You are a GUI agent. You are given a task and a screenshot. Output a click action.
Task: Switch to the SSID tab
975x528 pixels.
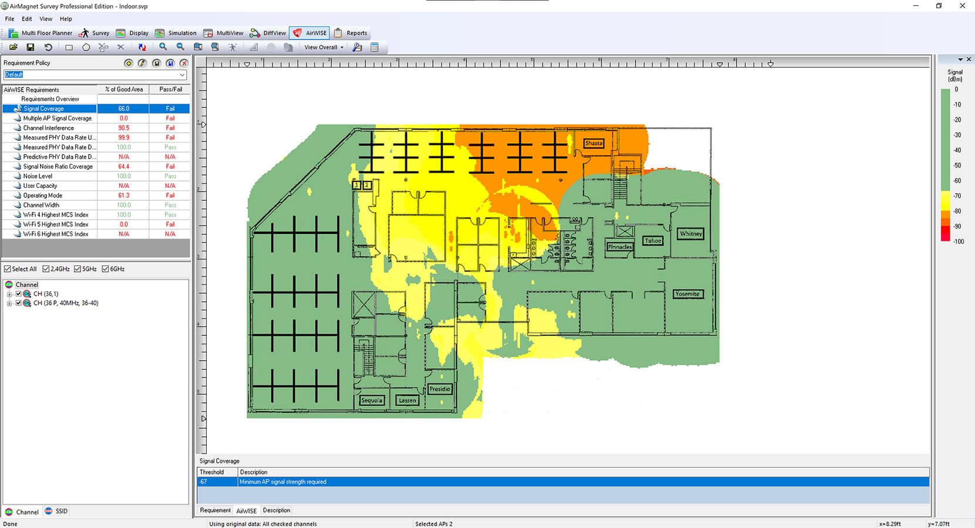pyautogui.click(x=57, y=512)
